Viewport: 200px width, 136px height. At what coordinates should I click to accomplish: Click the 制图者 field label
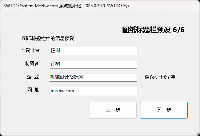tap(32, 63)
